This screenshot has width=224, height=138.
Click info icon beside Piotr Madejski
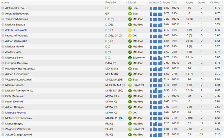3,96
